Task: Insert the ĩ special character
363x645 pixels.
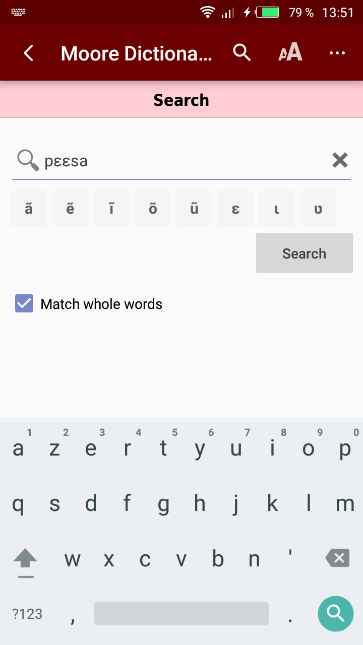Action: click(111, 208)
